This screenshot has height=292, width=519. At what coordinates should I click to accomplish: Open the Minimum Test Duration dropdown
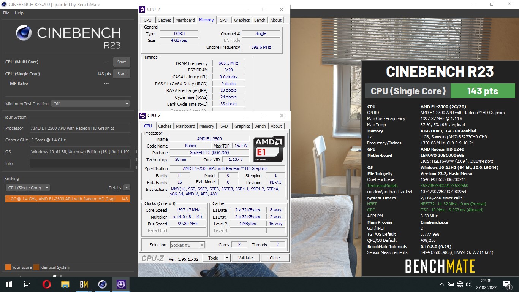[x=90, y=104]
